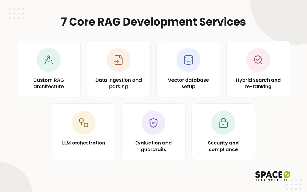Viewport: 307px width, 192px height.
Task: Select the 'Vector database setup' label
Action: [x=188, y=83]
